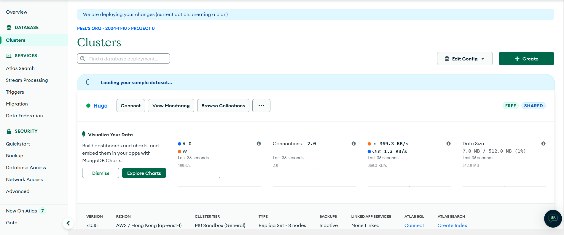The height and width of the screenshot is (235, 564).
Task: Click the Clusters page heading
Action: [x=99, y=42]
